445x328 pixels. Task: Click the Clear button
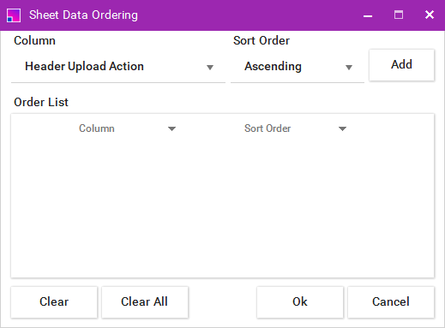(x=54, y=302)
